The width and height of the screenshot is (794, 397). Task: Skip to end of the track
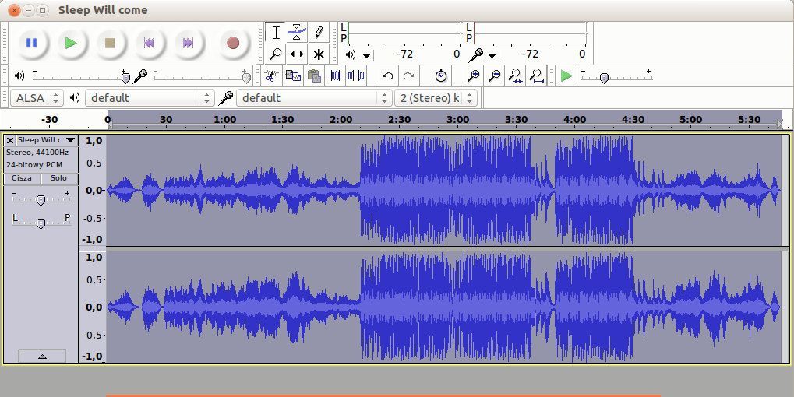[x=189, y=43]
